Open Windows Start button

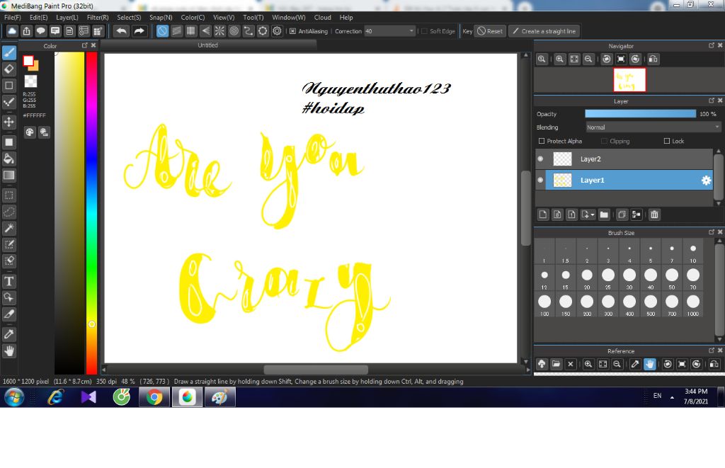click(x=14, y=397)
